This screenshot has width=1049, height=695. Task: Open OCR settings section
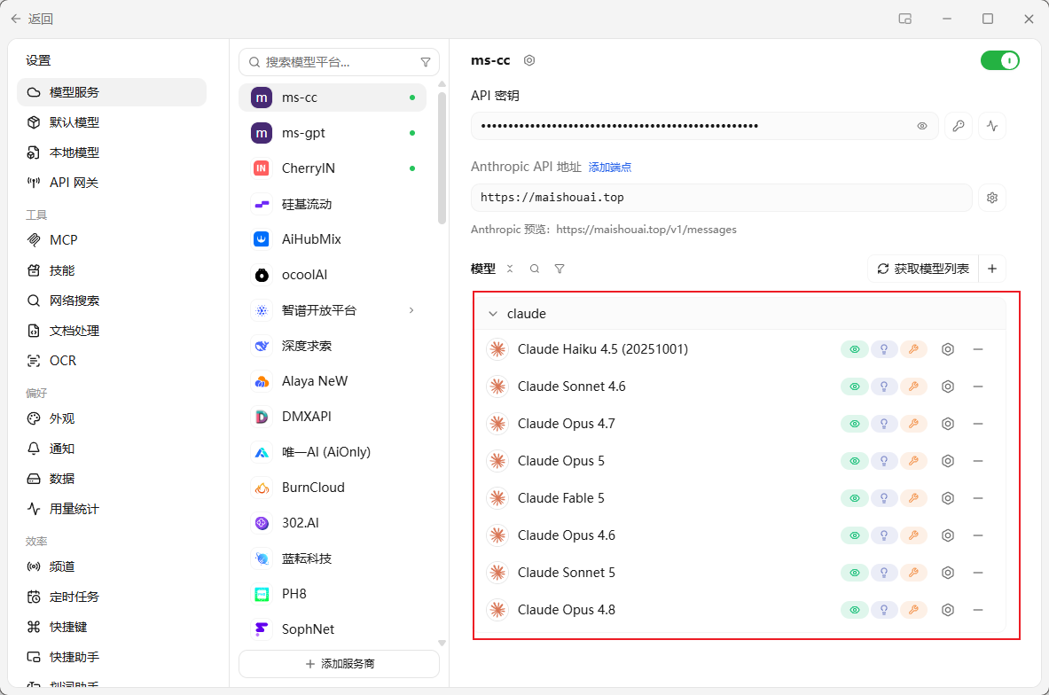click(x=112, y=361)
